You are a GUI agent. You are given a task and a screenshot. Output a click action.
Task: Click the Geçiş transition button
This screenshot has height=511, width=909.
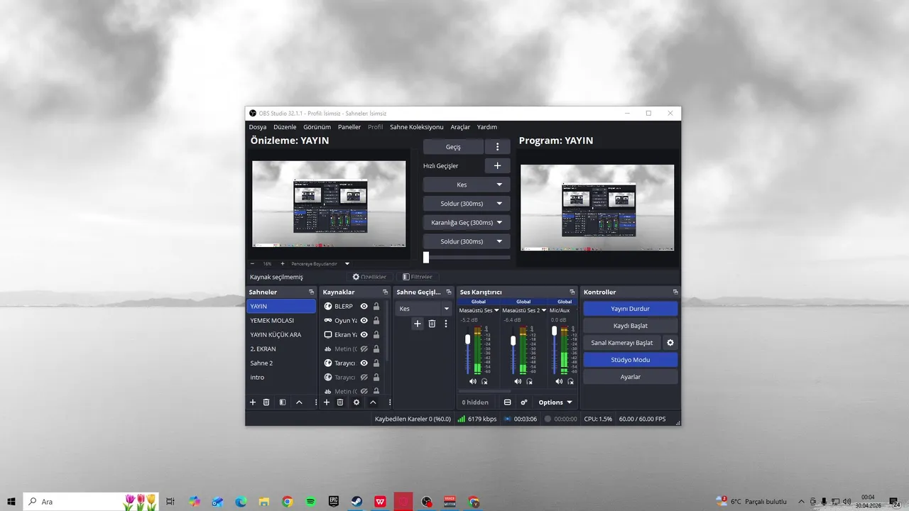[x=453, y=147]
